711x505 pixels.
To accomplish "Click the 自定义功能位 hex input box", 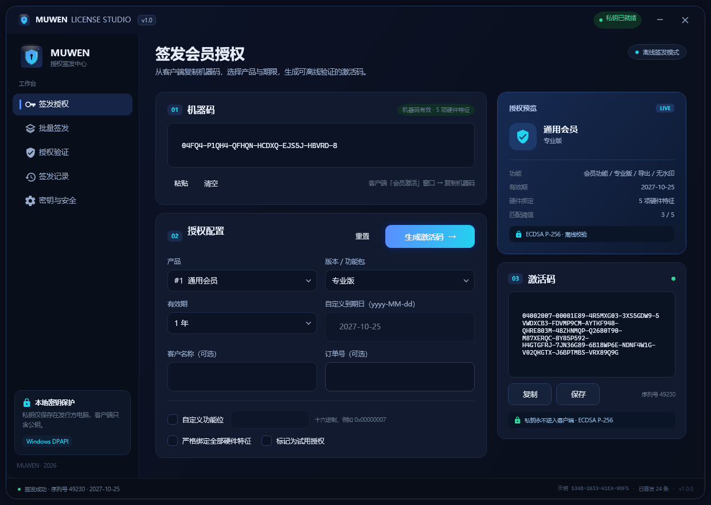I will click(x=270, y=419).
